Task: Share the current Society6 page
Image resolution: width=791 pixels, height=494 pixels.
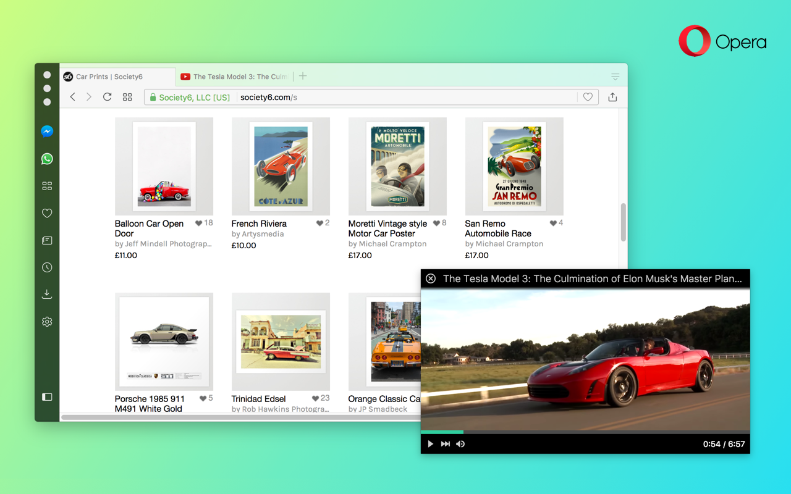Action: (x=612, y=97)
